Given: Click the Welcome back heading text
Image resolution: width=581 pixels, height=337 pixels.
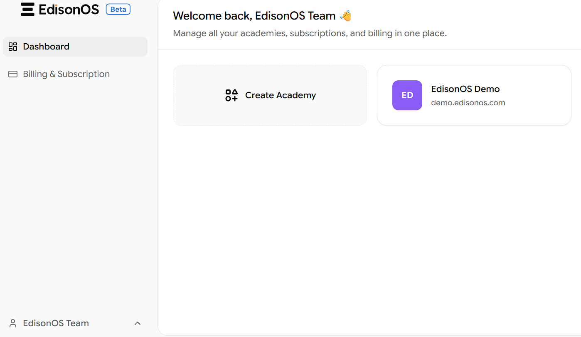Looking at the screenshot, I should [x=254, y=16].
